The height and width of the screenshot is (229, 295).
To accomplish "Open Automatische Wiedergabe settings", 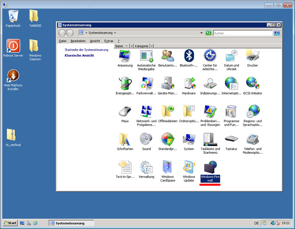I will point(146,60).
